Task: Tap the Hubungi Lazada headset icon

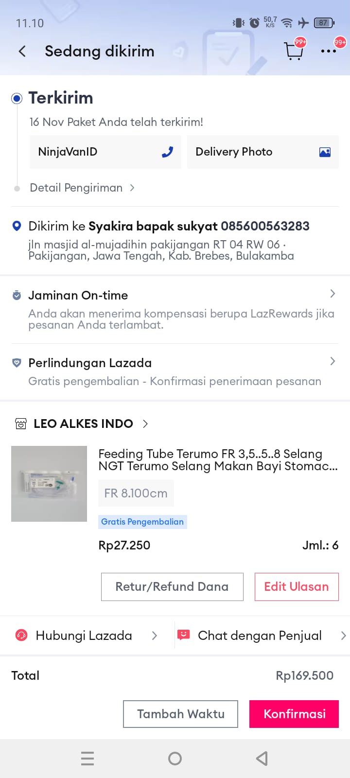Action: tap(21, 636)
